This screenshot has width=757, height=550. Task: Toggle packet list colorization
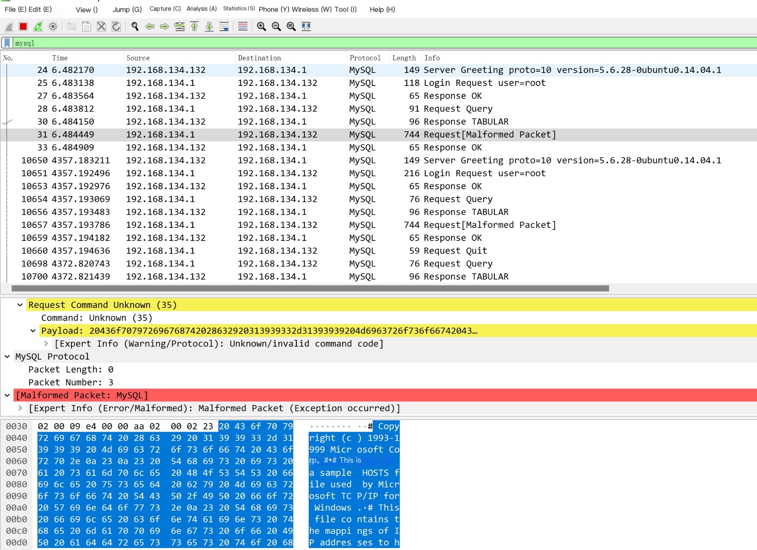pyautogui.click(x=243, y=26)
